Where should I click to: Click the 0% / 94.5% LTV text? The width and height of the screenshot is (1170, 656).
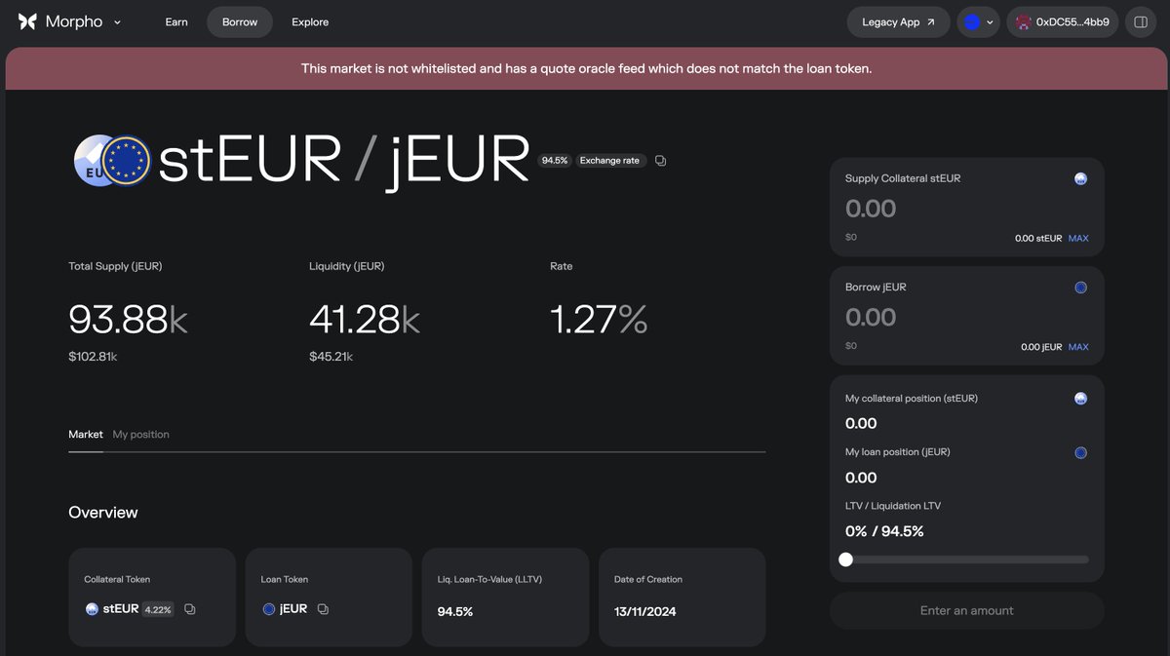[884, 531]
